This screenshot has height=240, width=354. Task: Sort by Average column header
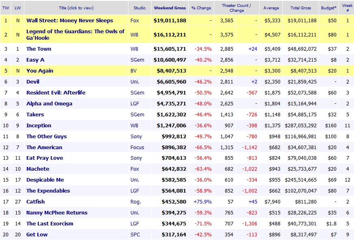(x=271, y=8)
